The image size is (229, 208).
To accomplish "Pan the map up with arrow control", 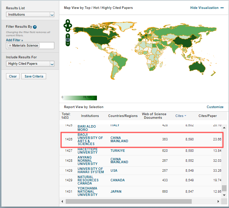I will click(67, 21).
